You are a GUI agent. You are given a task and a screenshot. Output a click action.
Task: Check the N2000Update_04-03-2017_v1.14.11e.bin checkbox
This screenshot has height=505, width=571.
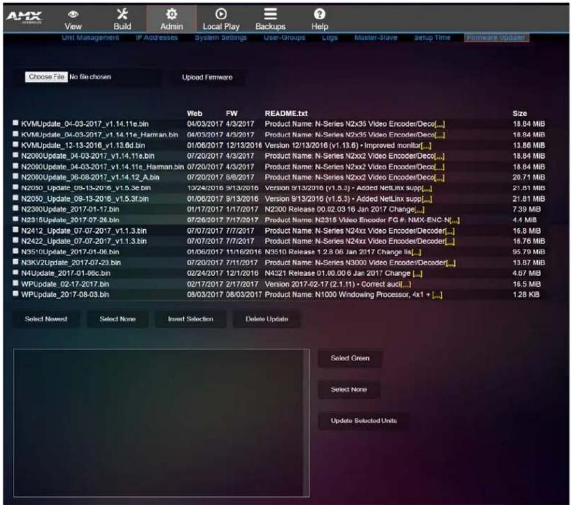(x=16, y=155)
